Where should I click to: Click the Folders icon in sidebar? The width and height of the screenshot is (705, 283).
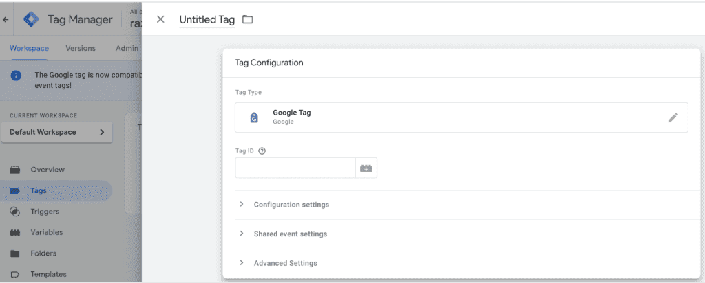(x=15, y=253)
